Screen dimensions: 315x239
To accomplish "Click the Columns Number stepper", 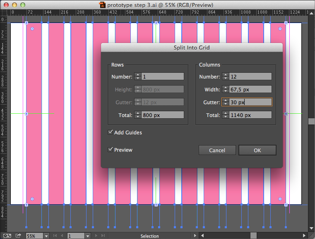I will point(225,76).
